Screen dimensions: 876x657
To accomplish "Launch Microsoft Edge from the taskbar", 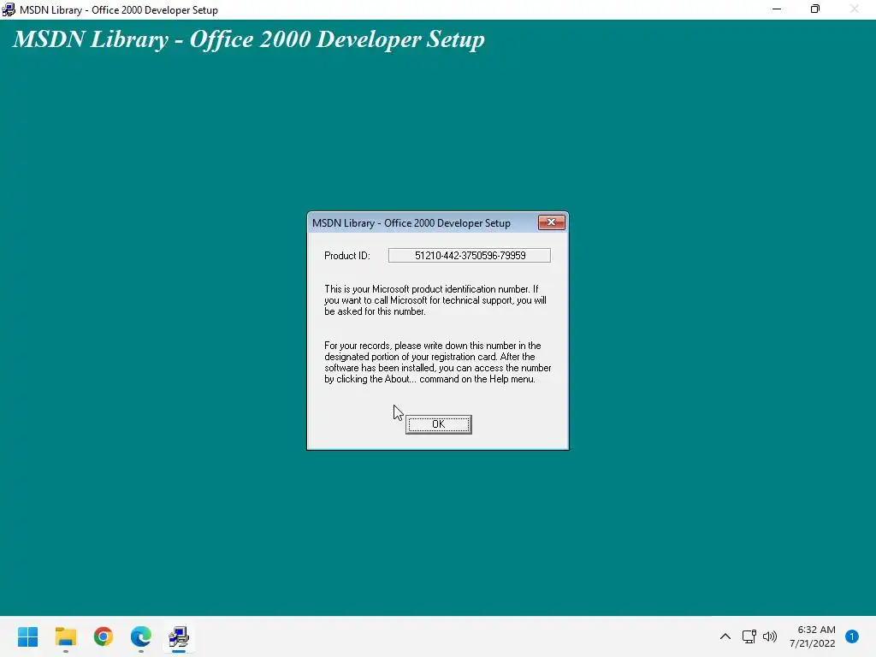I will [x=141, y=636].
